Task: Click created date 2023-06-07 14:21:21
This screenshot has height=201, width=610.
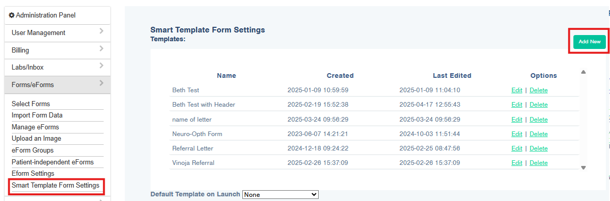Action: [x=318, y=133]
